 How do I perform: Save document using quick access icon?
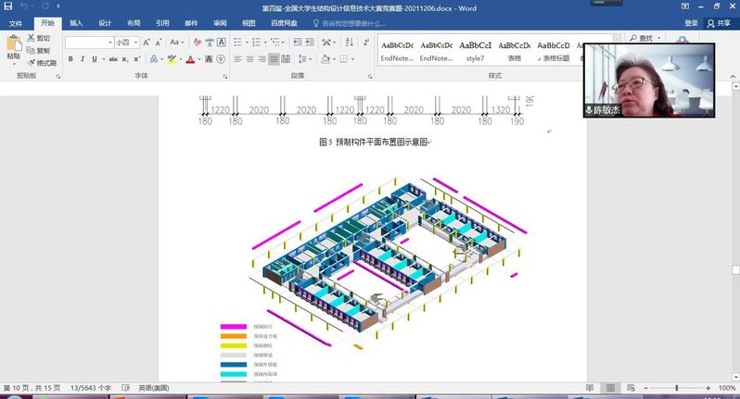(9, 6)
